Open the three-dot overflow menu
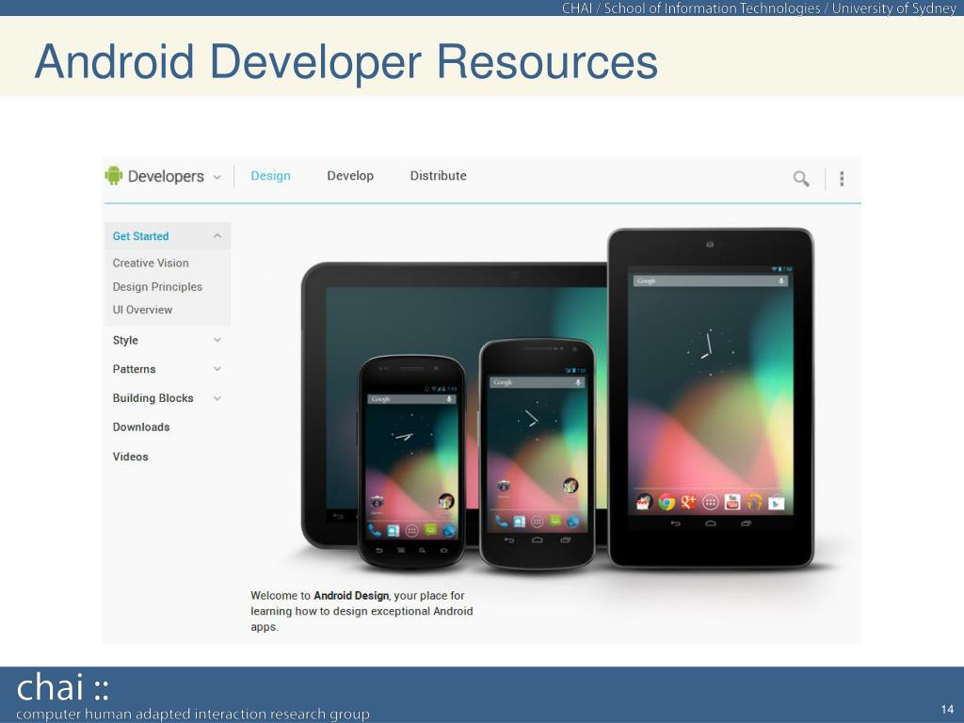The image size is (964, 723). tap(842, 178)
